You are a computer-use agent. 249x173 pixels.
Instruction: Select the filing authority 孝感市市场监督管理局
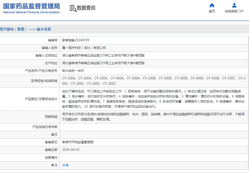78,142
